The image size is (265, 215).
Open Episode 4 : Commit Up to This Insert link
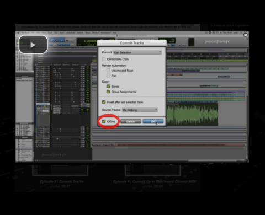click(155, 182)
